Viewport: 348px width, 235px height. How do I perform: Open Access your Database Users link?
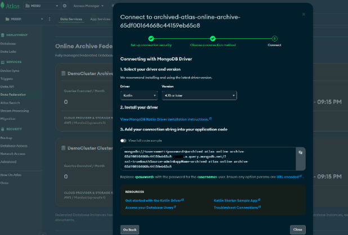(150, 207)
